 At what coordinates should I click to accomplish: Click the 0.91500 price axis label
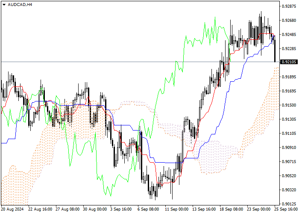pos(289,105)
